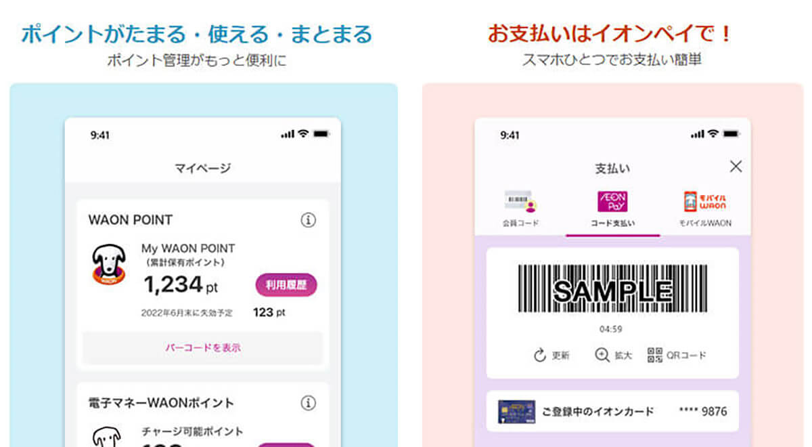Viewport: 812px width, 447px height.
Task: Click the 04:59 barcode countdown timer
Action: pyautogui.click(x=612, y=329)
